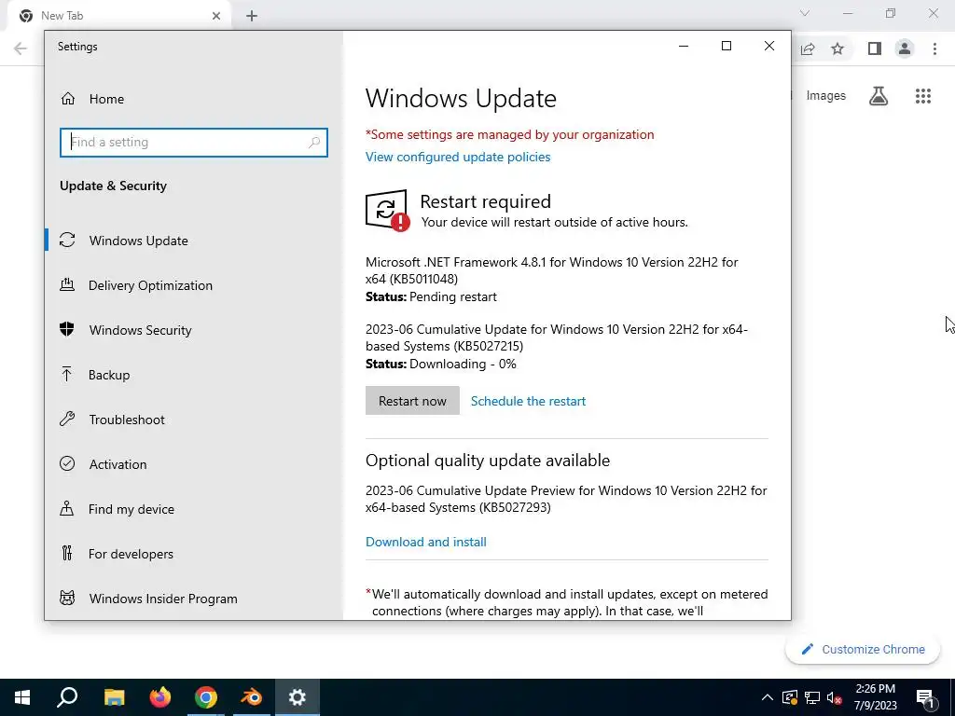The image size is (955, 716).
Task: Click View configured update policies link
Action: click(x=457, y=157)
